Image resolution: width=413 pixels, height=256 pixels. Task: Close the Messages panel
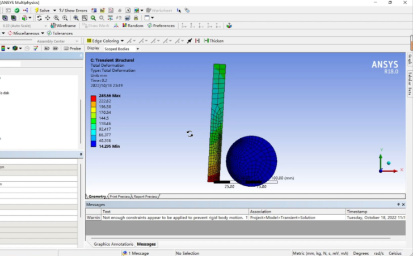404,204
